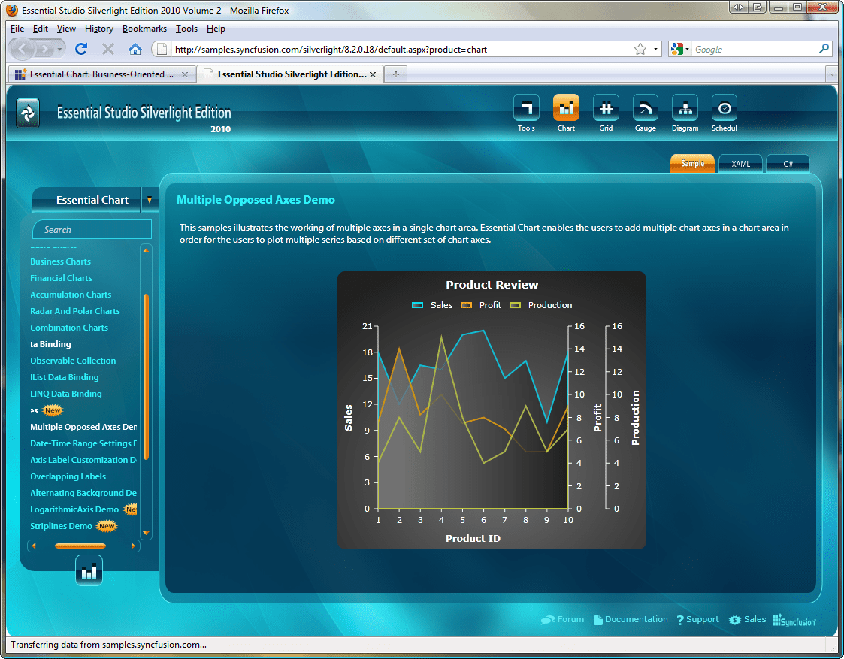Image resolution: width=844 pixels, height=659 pixels.
Task: Toggle the Production series in the chart legend
Action: (536, 305)
